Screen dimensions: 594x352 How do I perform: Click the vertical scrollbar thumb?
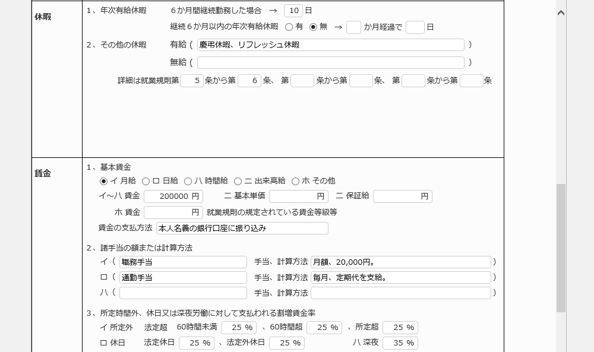pos(561,246)
